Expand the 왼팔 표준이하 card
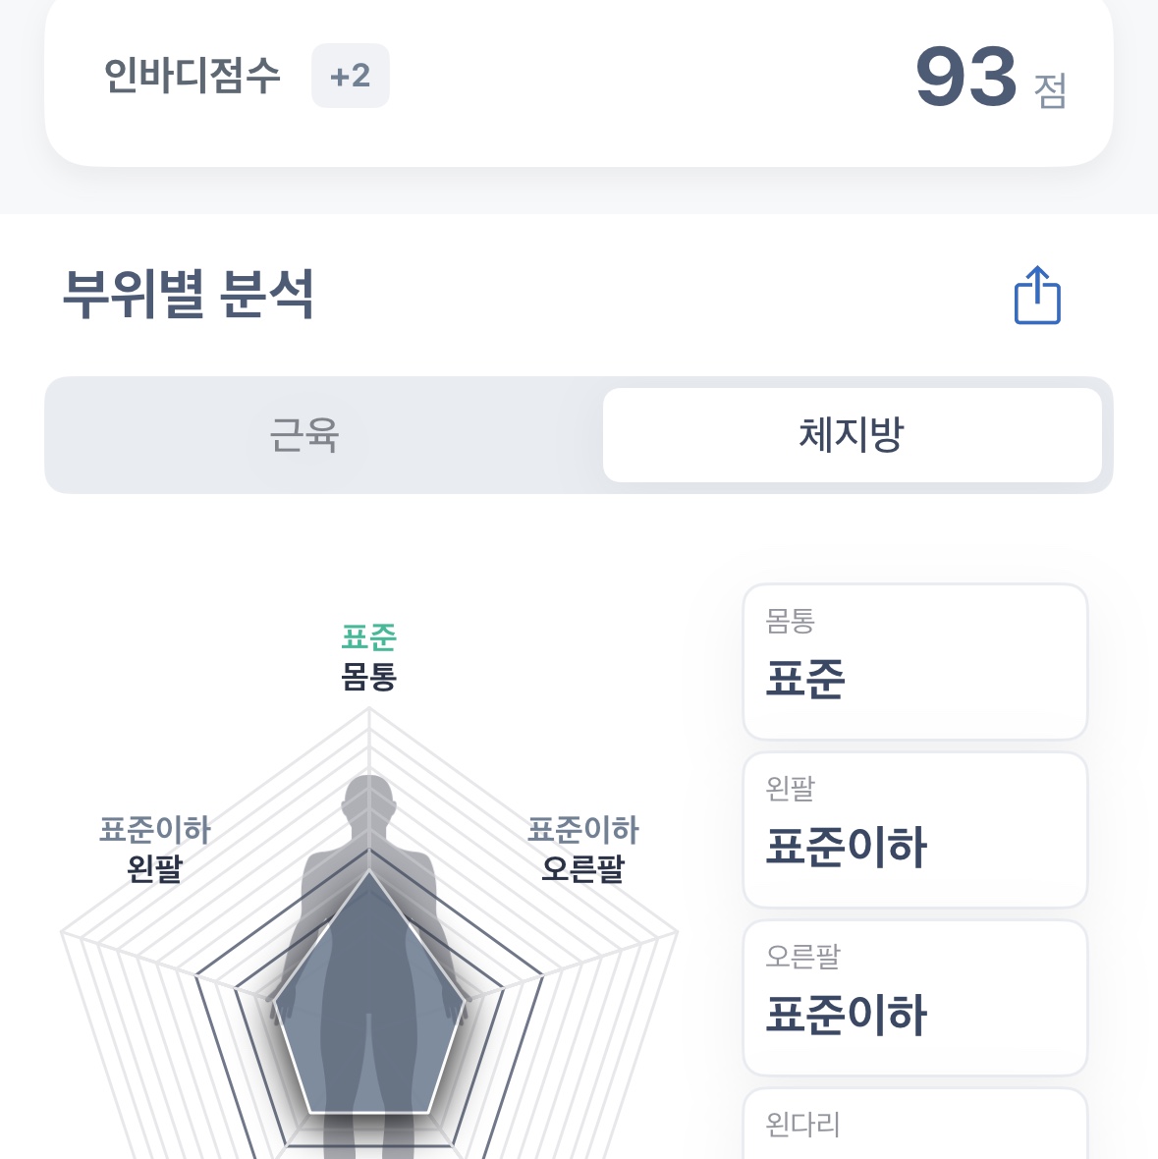Image resolution: width=1158 pixels, height=1159 pixels. click(913, 829)
